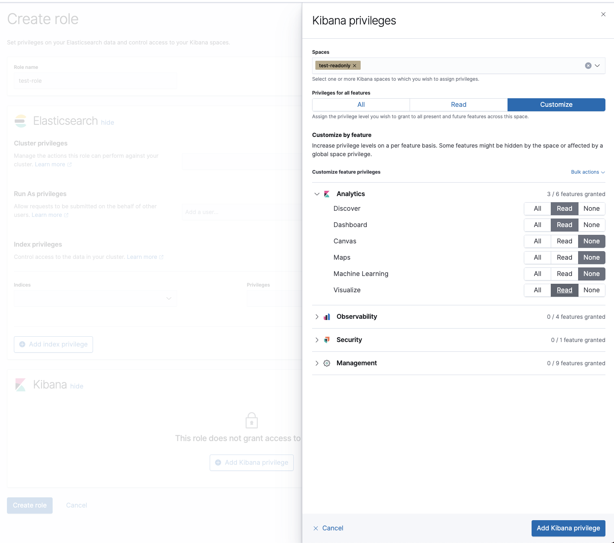Expand the Management section

(317, 363)
